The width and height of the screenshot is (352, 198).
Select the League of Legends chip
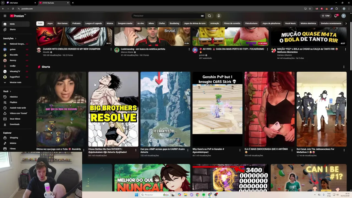[94, 23]
